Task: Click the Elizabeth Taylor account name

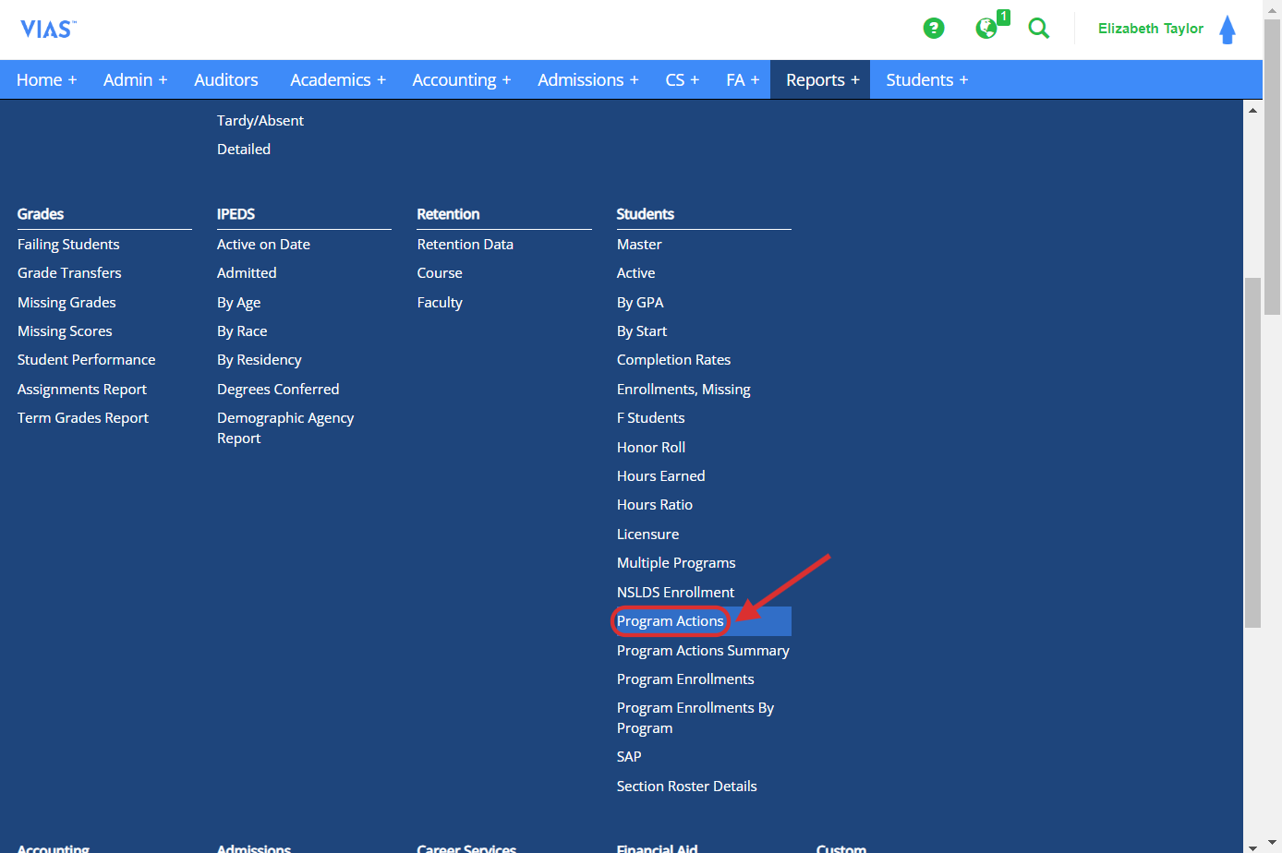Action: 1150,29
